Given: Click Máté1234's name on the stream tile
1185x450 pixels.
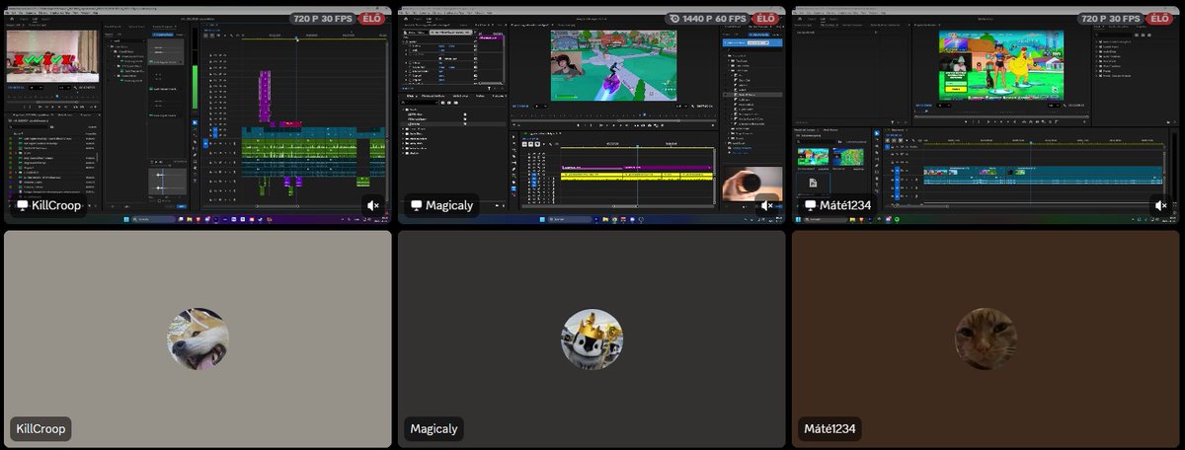Looking at the screenshot, I should pyautogui.click(x=845, y=205).
